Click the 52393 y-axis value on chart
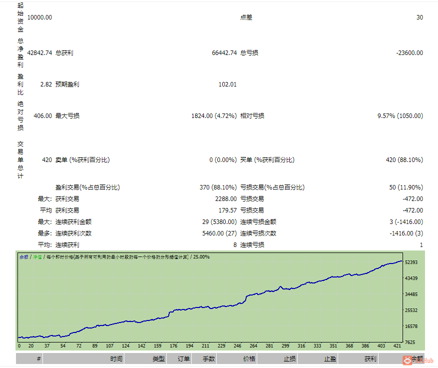 [411, 262]
